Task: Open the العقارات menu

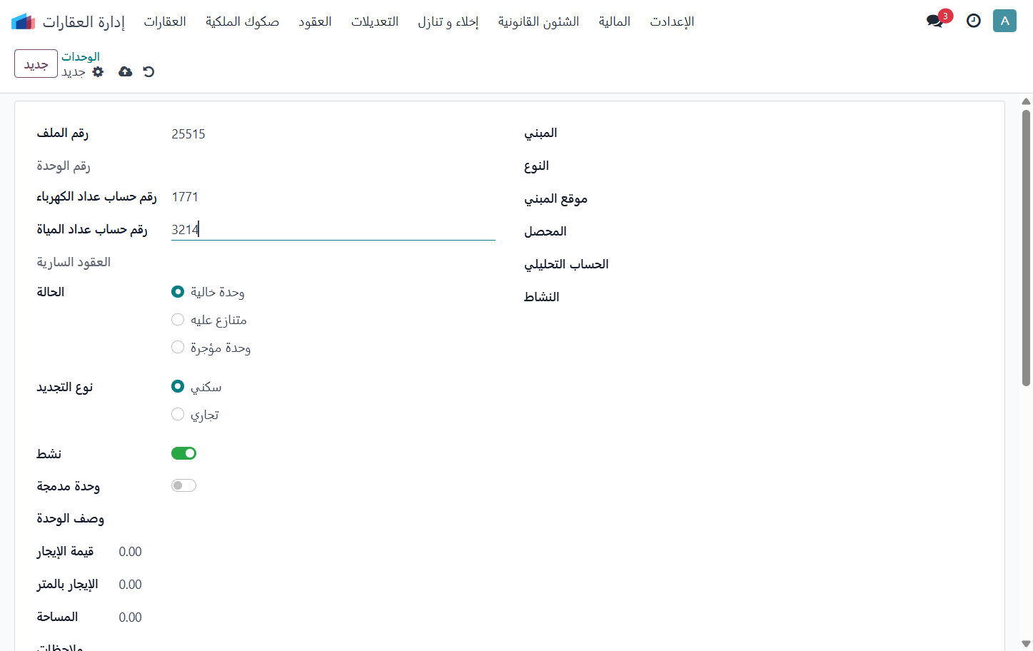Action: pos(165,21)
